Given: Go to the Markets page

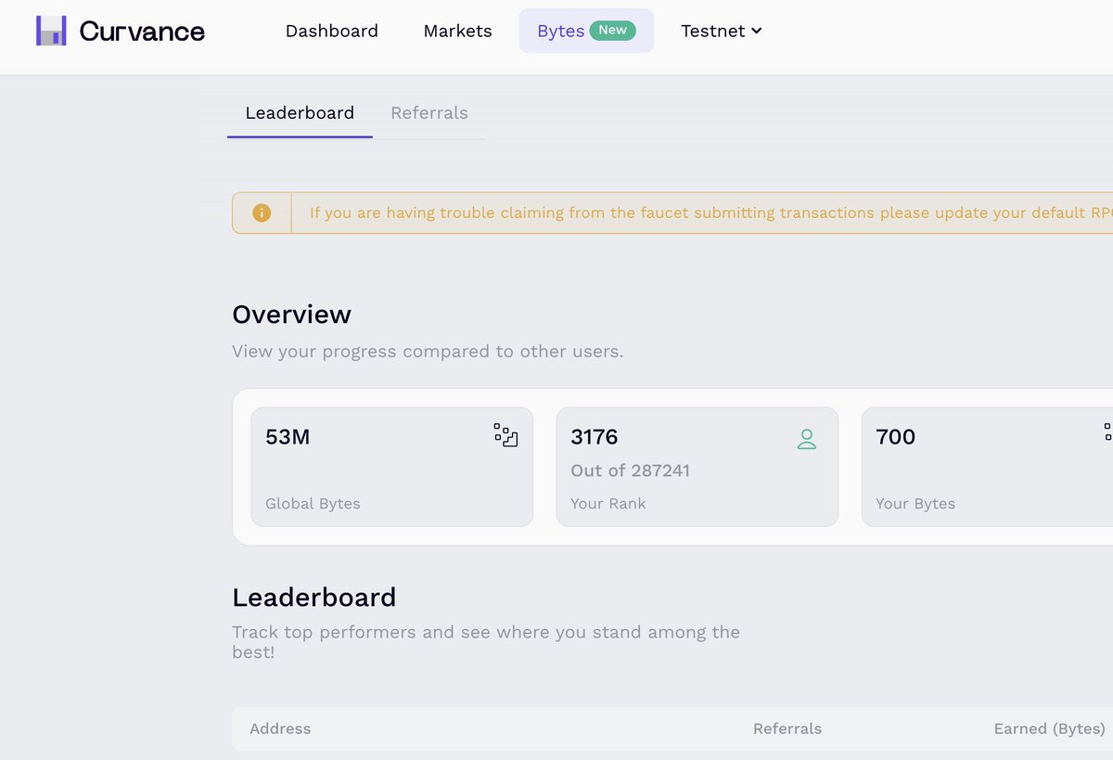Looking at the screenshot, I should coord(457,31).
